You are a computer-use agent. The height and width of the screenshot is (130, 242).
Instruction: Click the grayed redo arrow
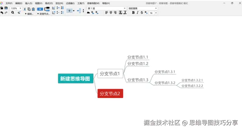coord(6,13)
